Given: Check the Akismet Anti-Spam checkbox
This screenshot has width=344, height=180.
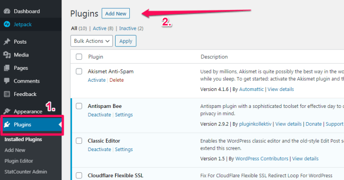Looking at the screenshot, I should [79, 71].
